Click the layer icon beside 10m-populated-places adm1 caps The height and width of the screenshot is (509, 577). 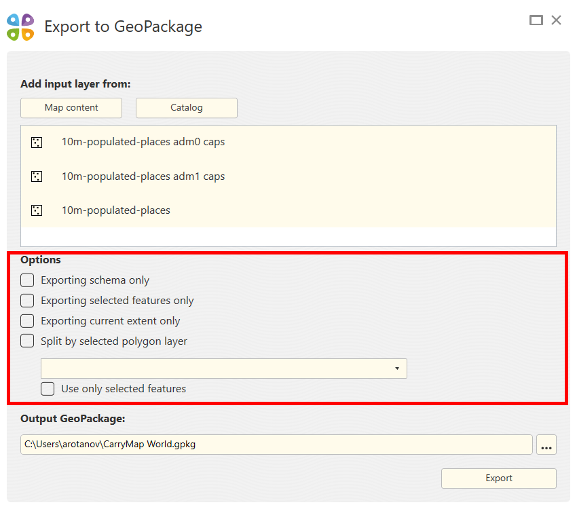36,176
